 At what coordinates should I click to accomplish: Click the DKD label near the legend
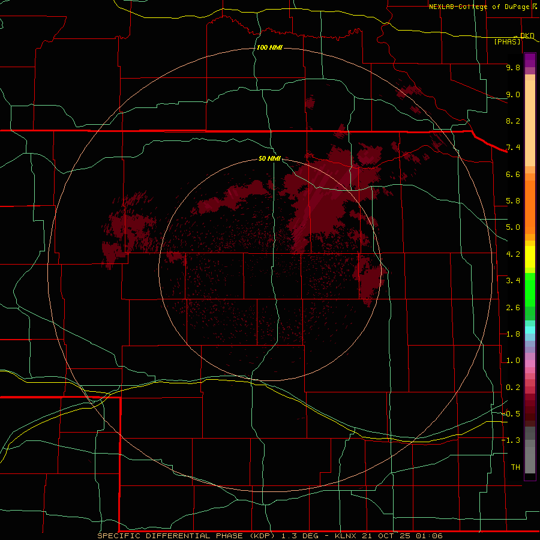click(527, 35)
